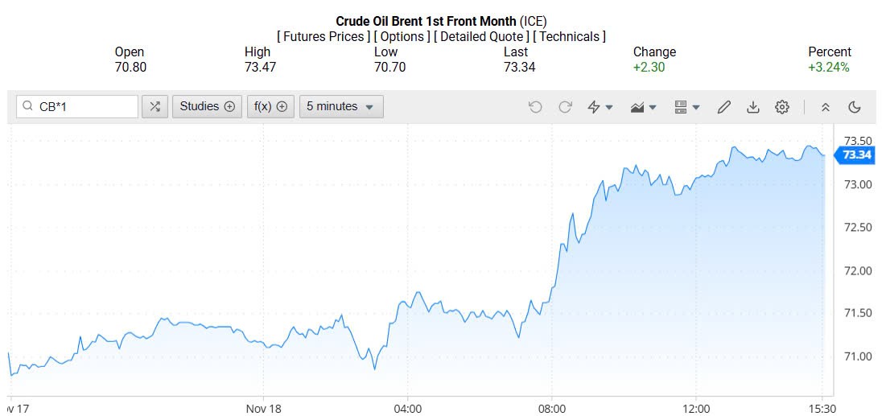This screenshot has height=416, width=886.
Task: Open the chart type dropdown
Action: pos(644,106)
